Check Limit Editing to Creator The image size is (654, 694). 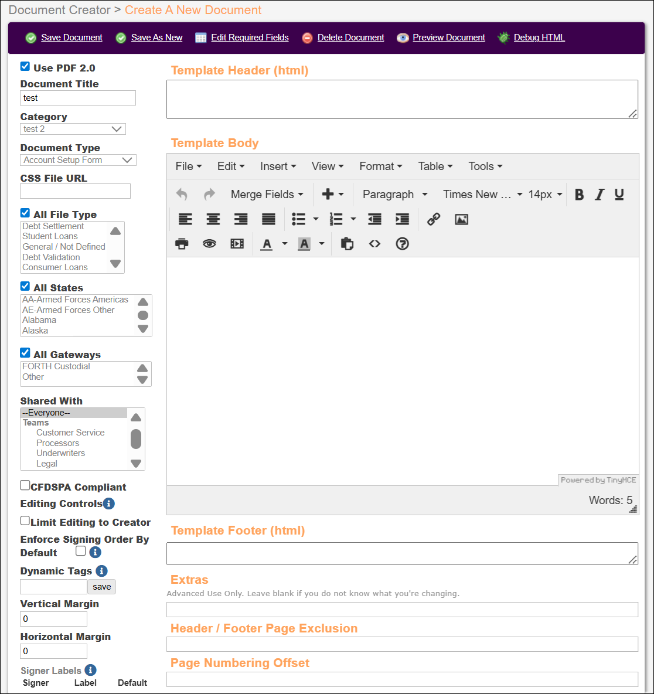pyautogui.click(x=25, y=520)
